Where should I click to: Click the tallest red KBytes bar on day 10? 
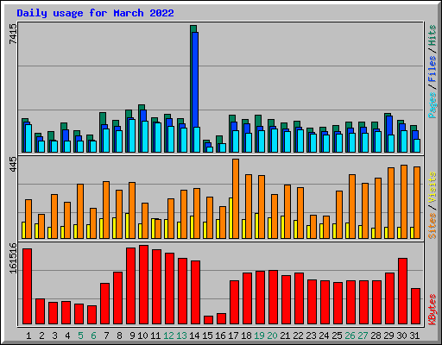[143, 285]
